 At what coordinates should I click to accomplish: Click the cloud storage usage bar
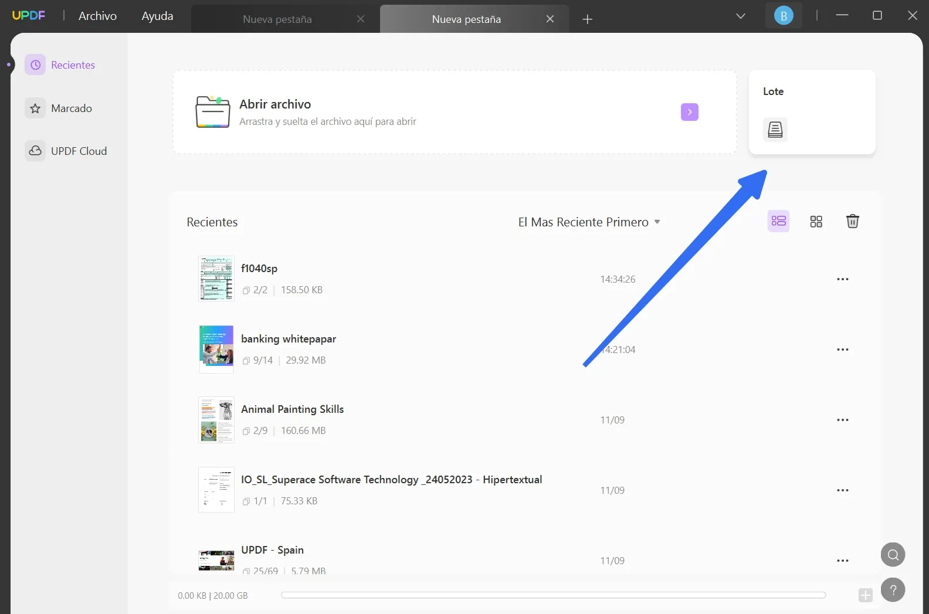click(553, 595)
